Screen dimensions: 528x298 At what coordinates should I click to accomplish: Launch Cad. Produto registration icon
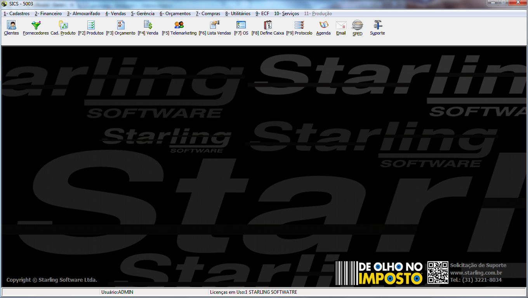[x=63, y=28]
